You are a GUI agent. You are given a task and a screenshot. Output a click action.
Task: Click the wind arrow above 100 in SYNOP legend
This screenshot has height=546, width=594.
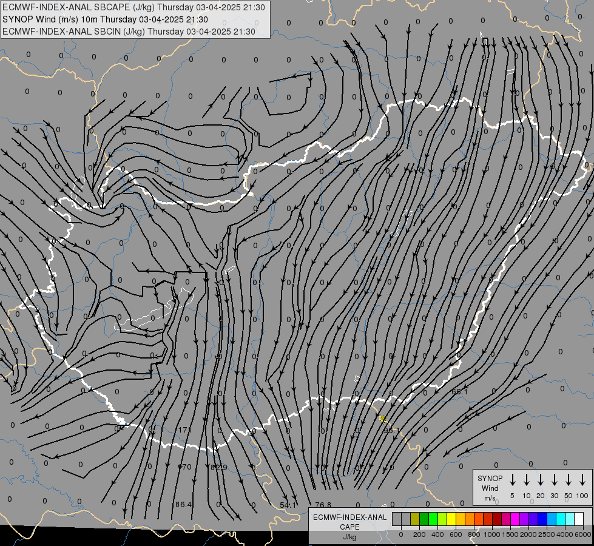pos(582,480)
